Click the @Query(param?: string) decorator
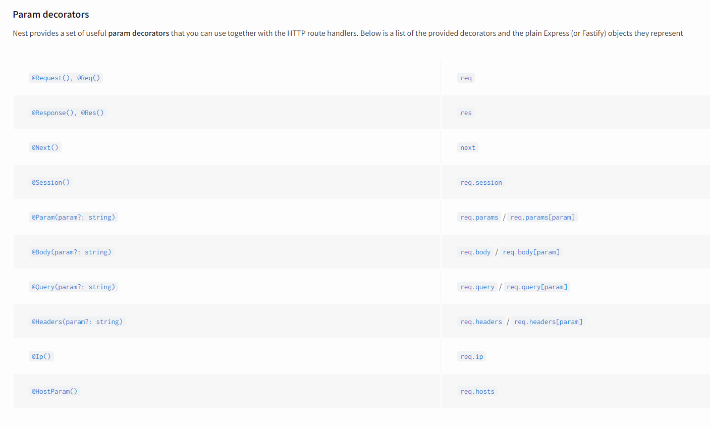 (74, 287)
